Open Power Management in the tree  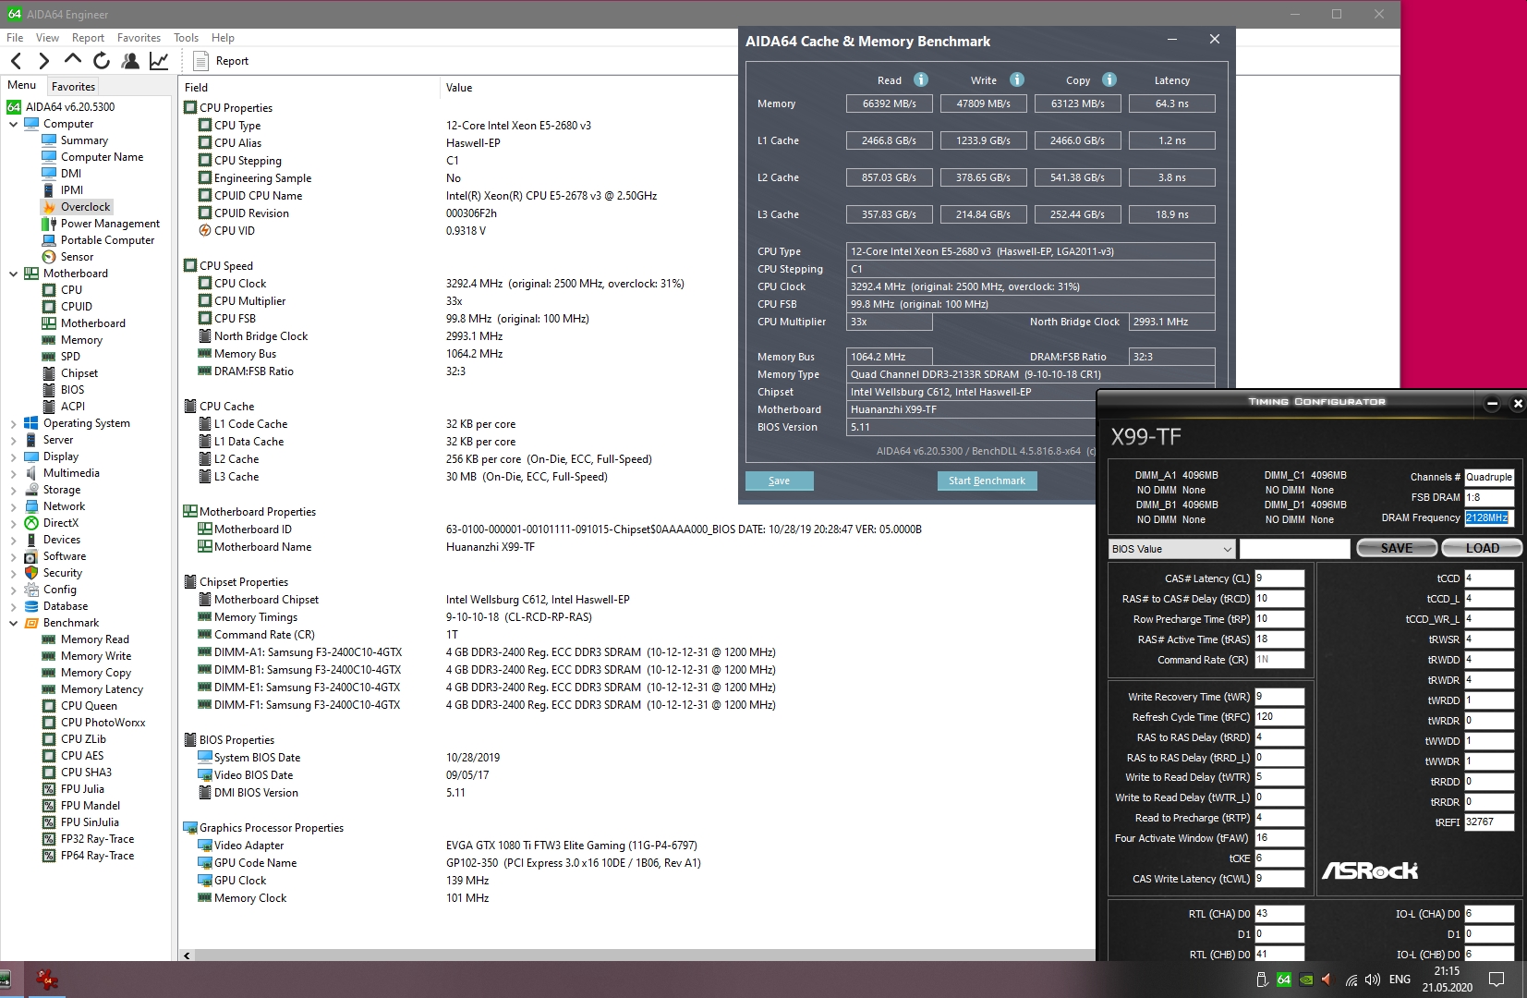tap(110, 224)
